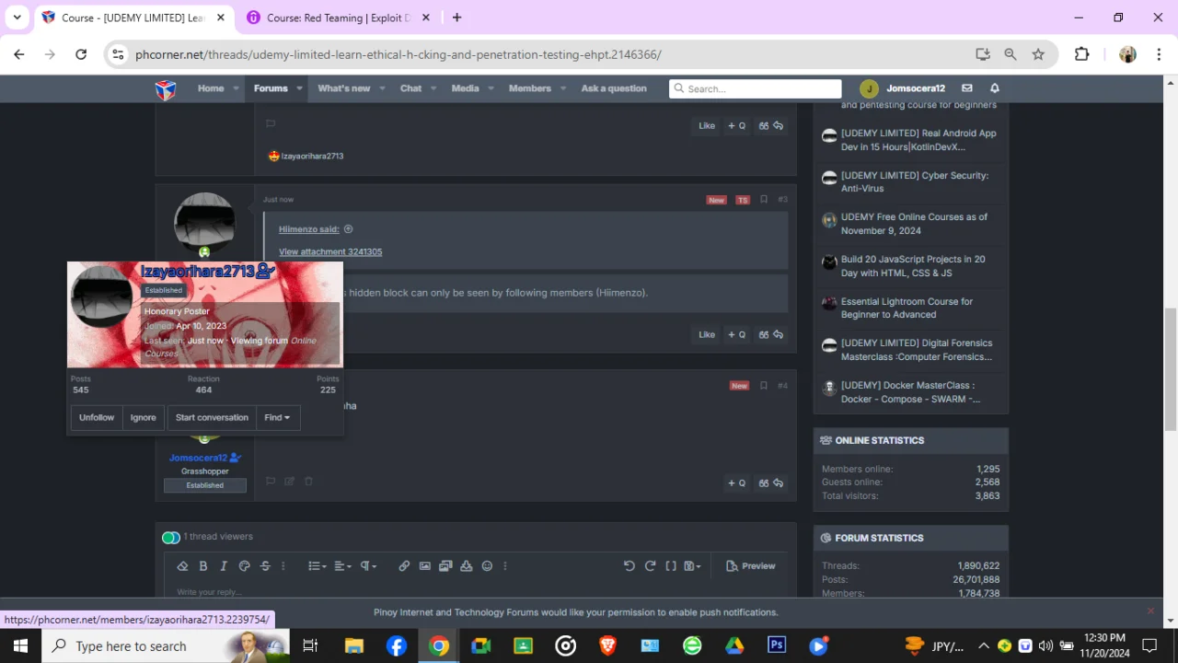Open Windows Start menu
Viewport: 1178px width, 663px height.
[20, 646]
